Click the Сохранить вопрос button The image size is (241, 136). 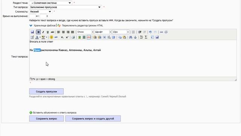[46, 119]
